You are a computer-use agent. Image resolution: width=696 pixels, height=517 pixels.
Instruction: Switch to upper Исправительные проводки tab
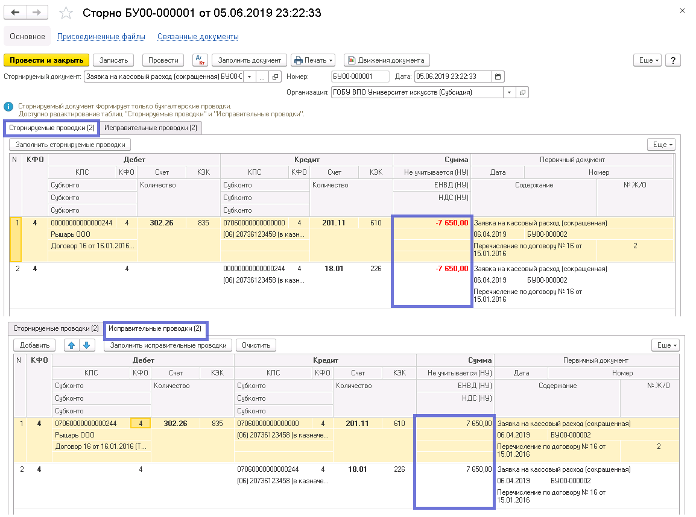[x=150, y=128]
